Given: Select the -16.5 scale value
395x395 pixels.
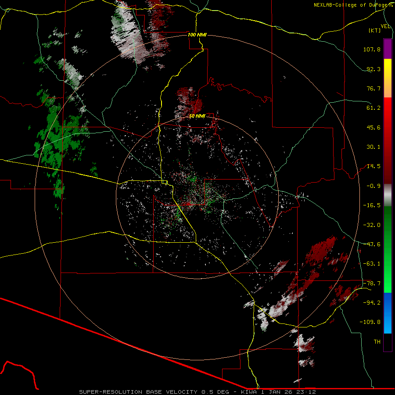Looking at the screenshot, I should pyautogui.click(x=372, y=205).
